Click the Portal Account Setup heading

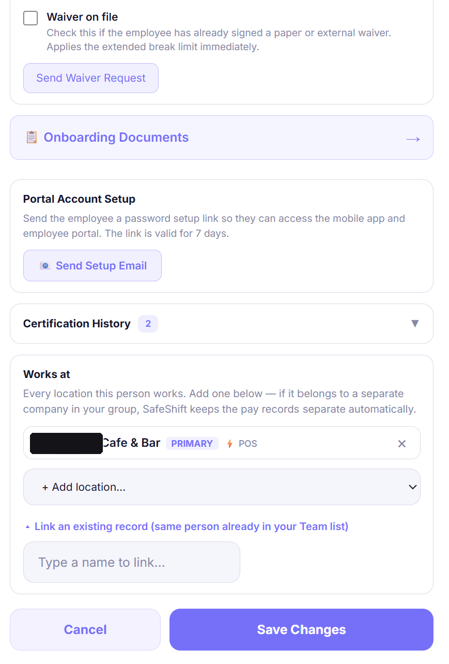pyautogui.click(x=79, y=199)
